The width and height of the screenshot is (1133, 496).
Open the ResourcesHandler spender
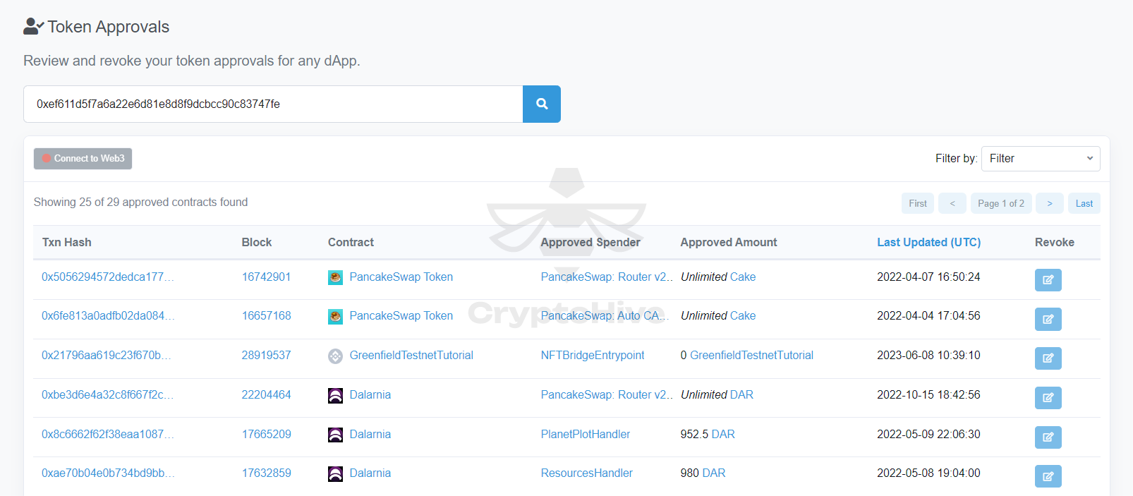point(587,473)
